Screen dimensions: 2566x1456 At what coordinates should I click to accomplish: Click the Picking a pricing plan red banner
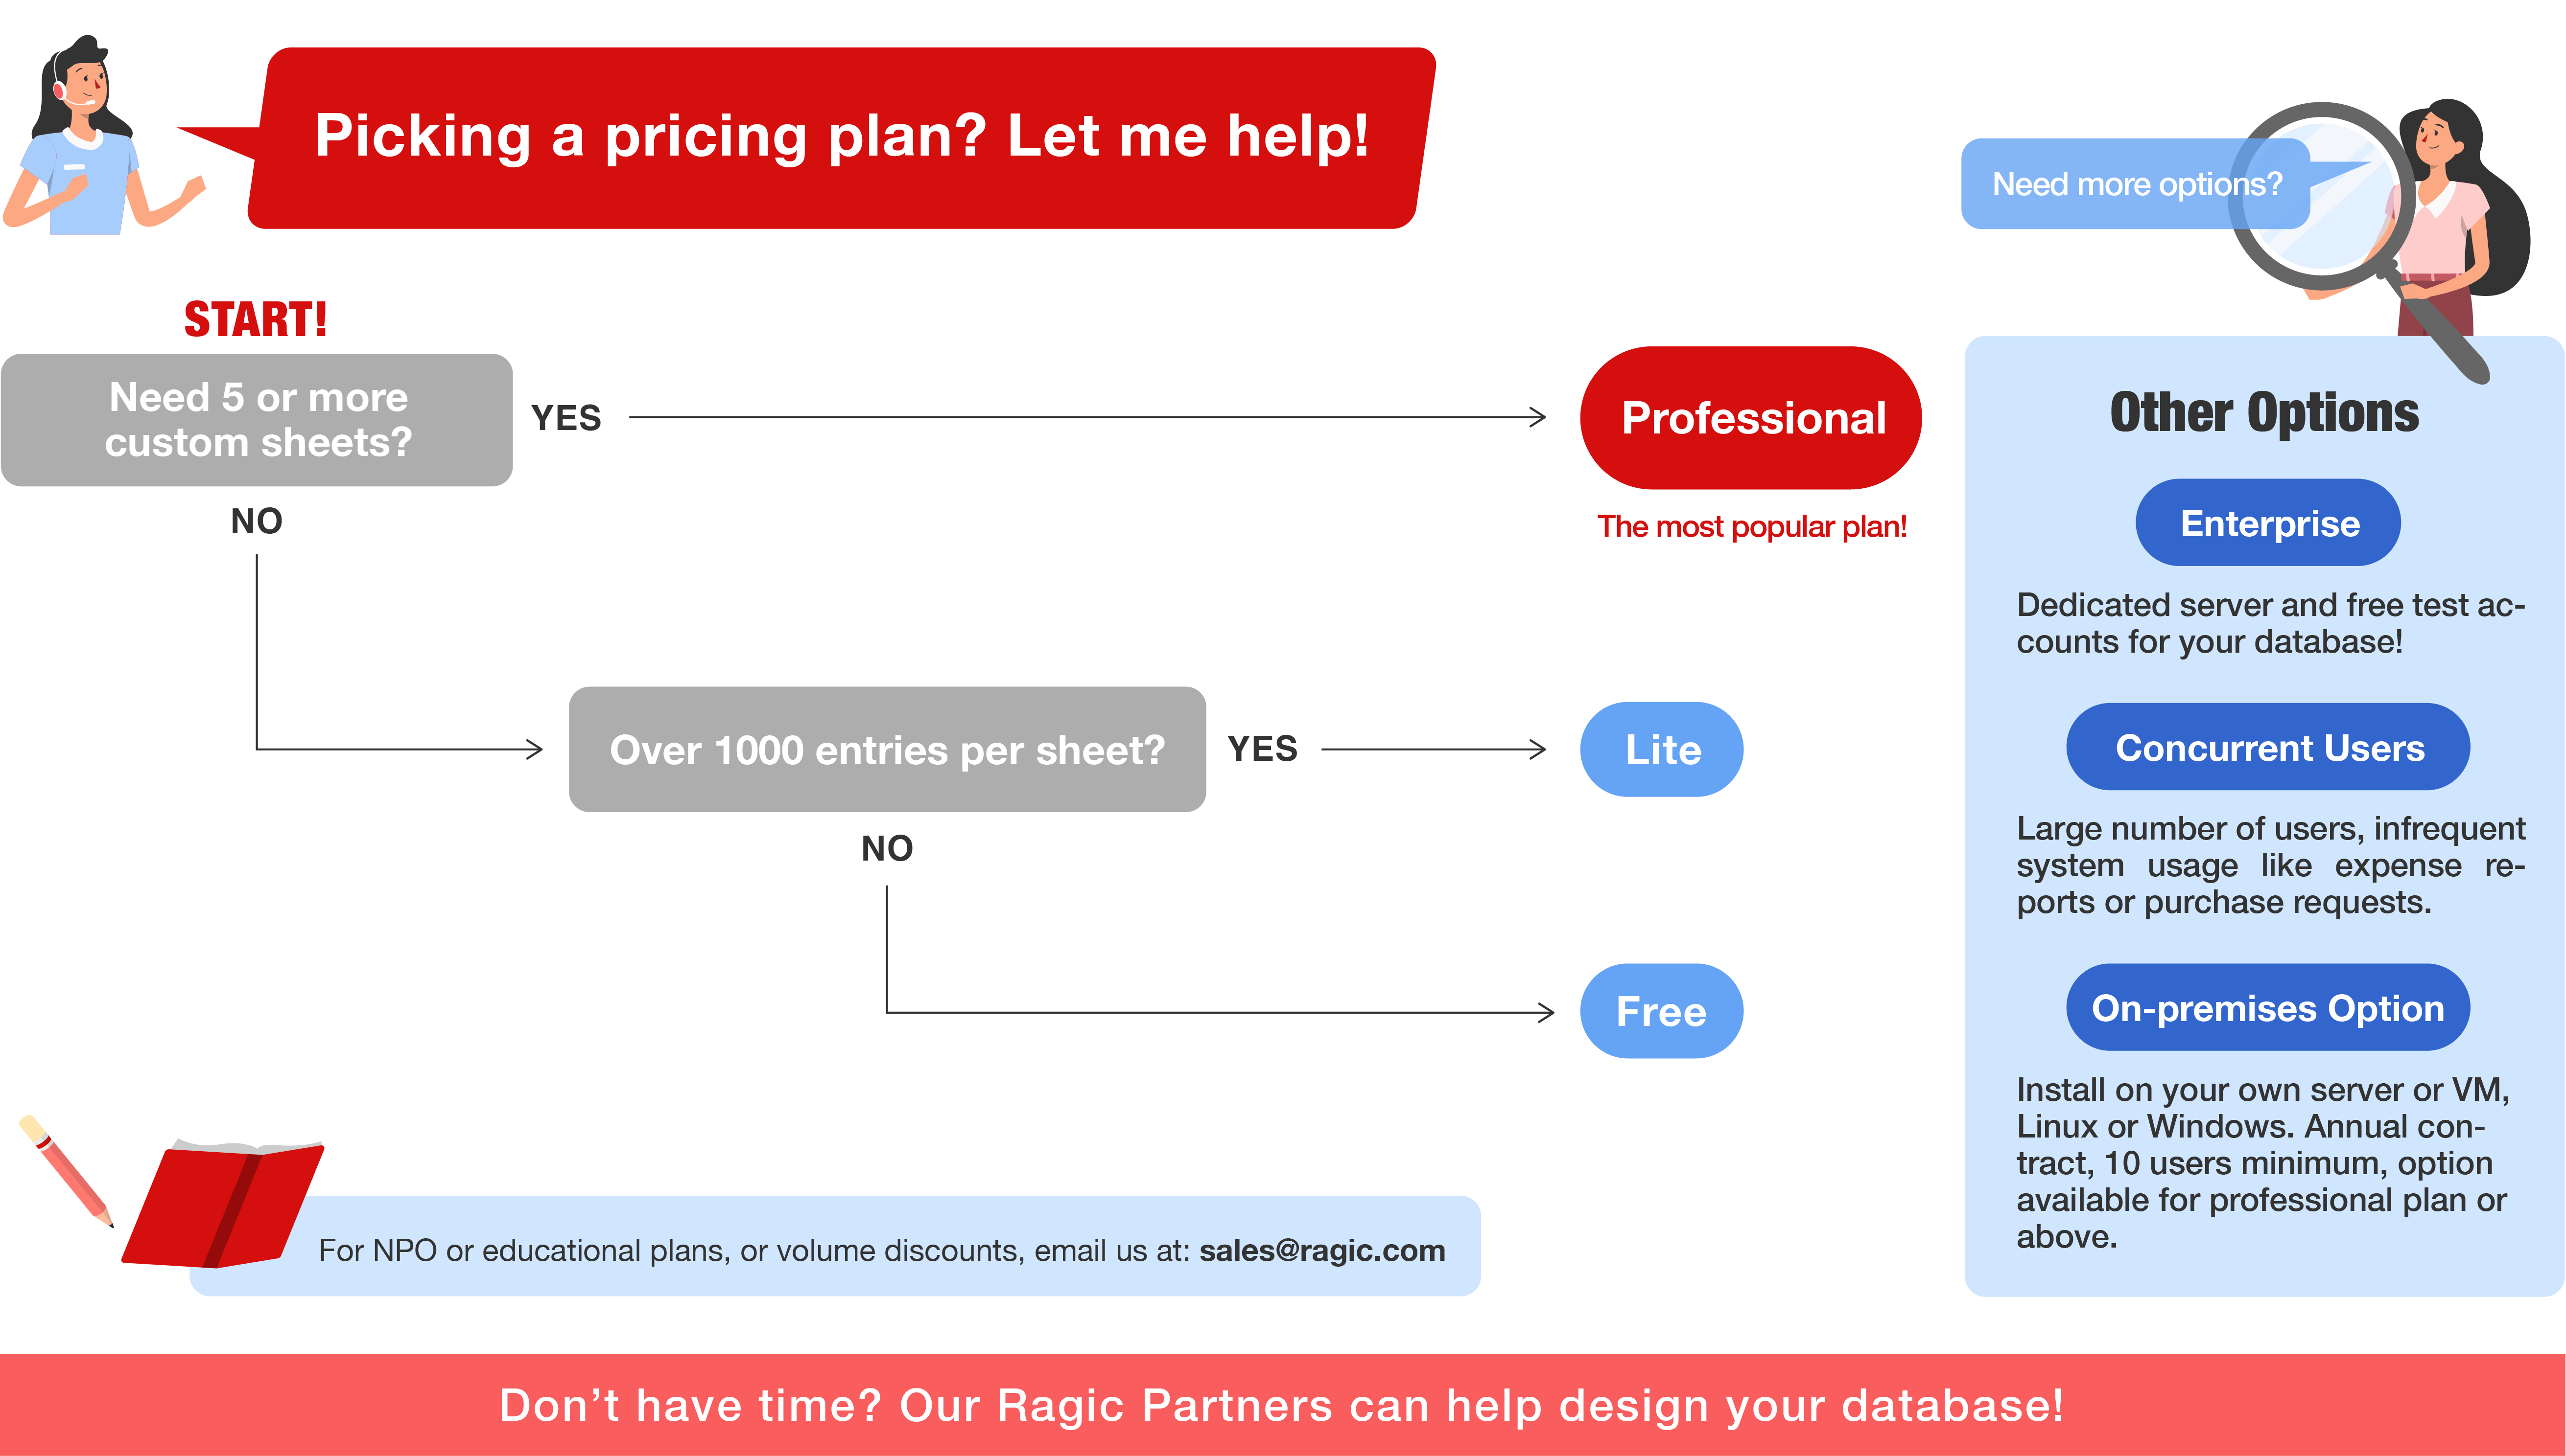click(841, 138)
